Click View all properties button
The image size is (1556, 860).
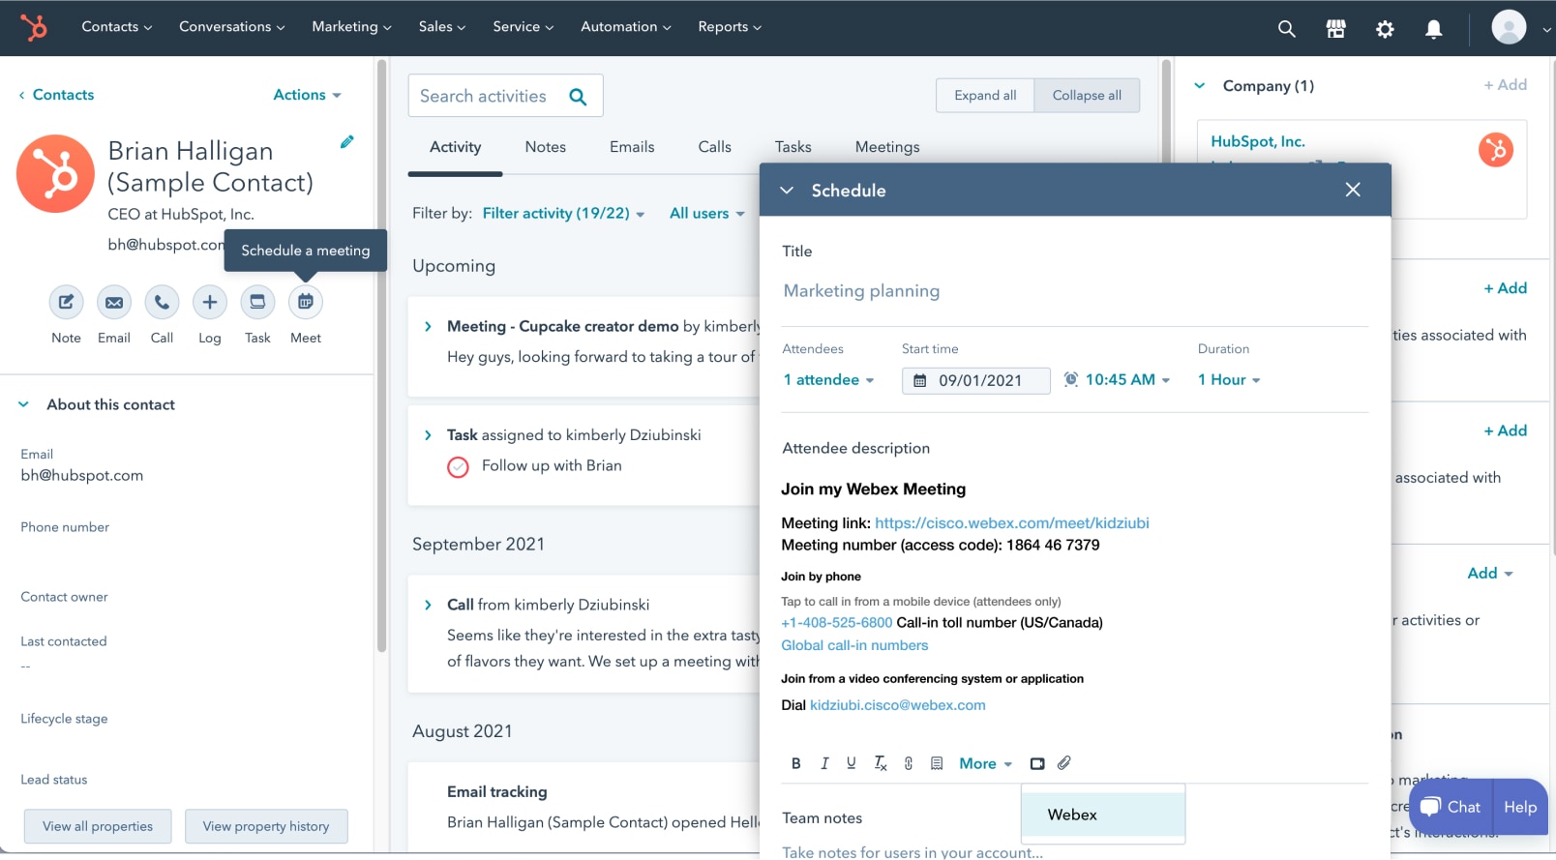pos(98,826)
